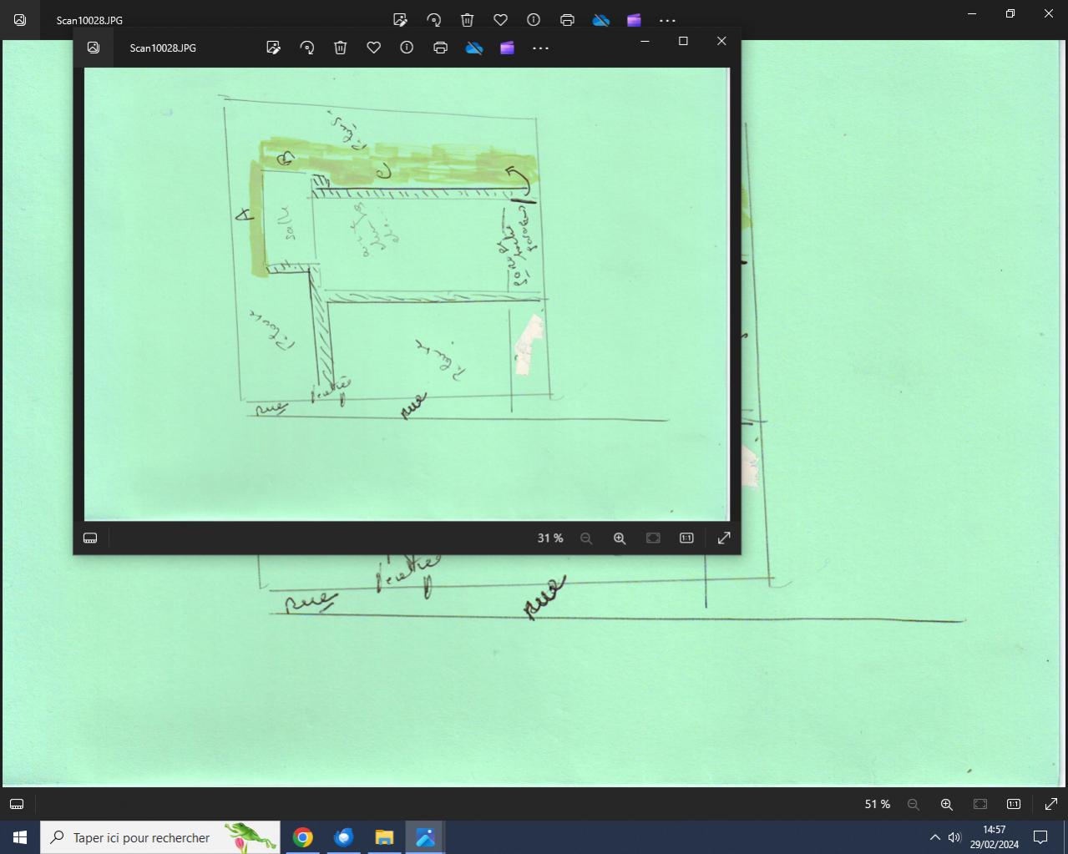Enter full screen in back Photos window

pyautogui.click(x=1051, y=804)
